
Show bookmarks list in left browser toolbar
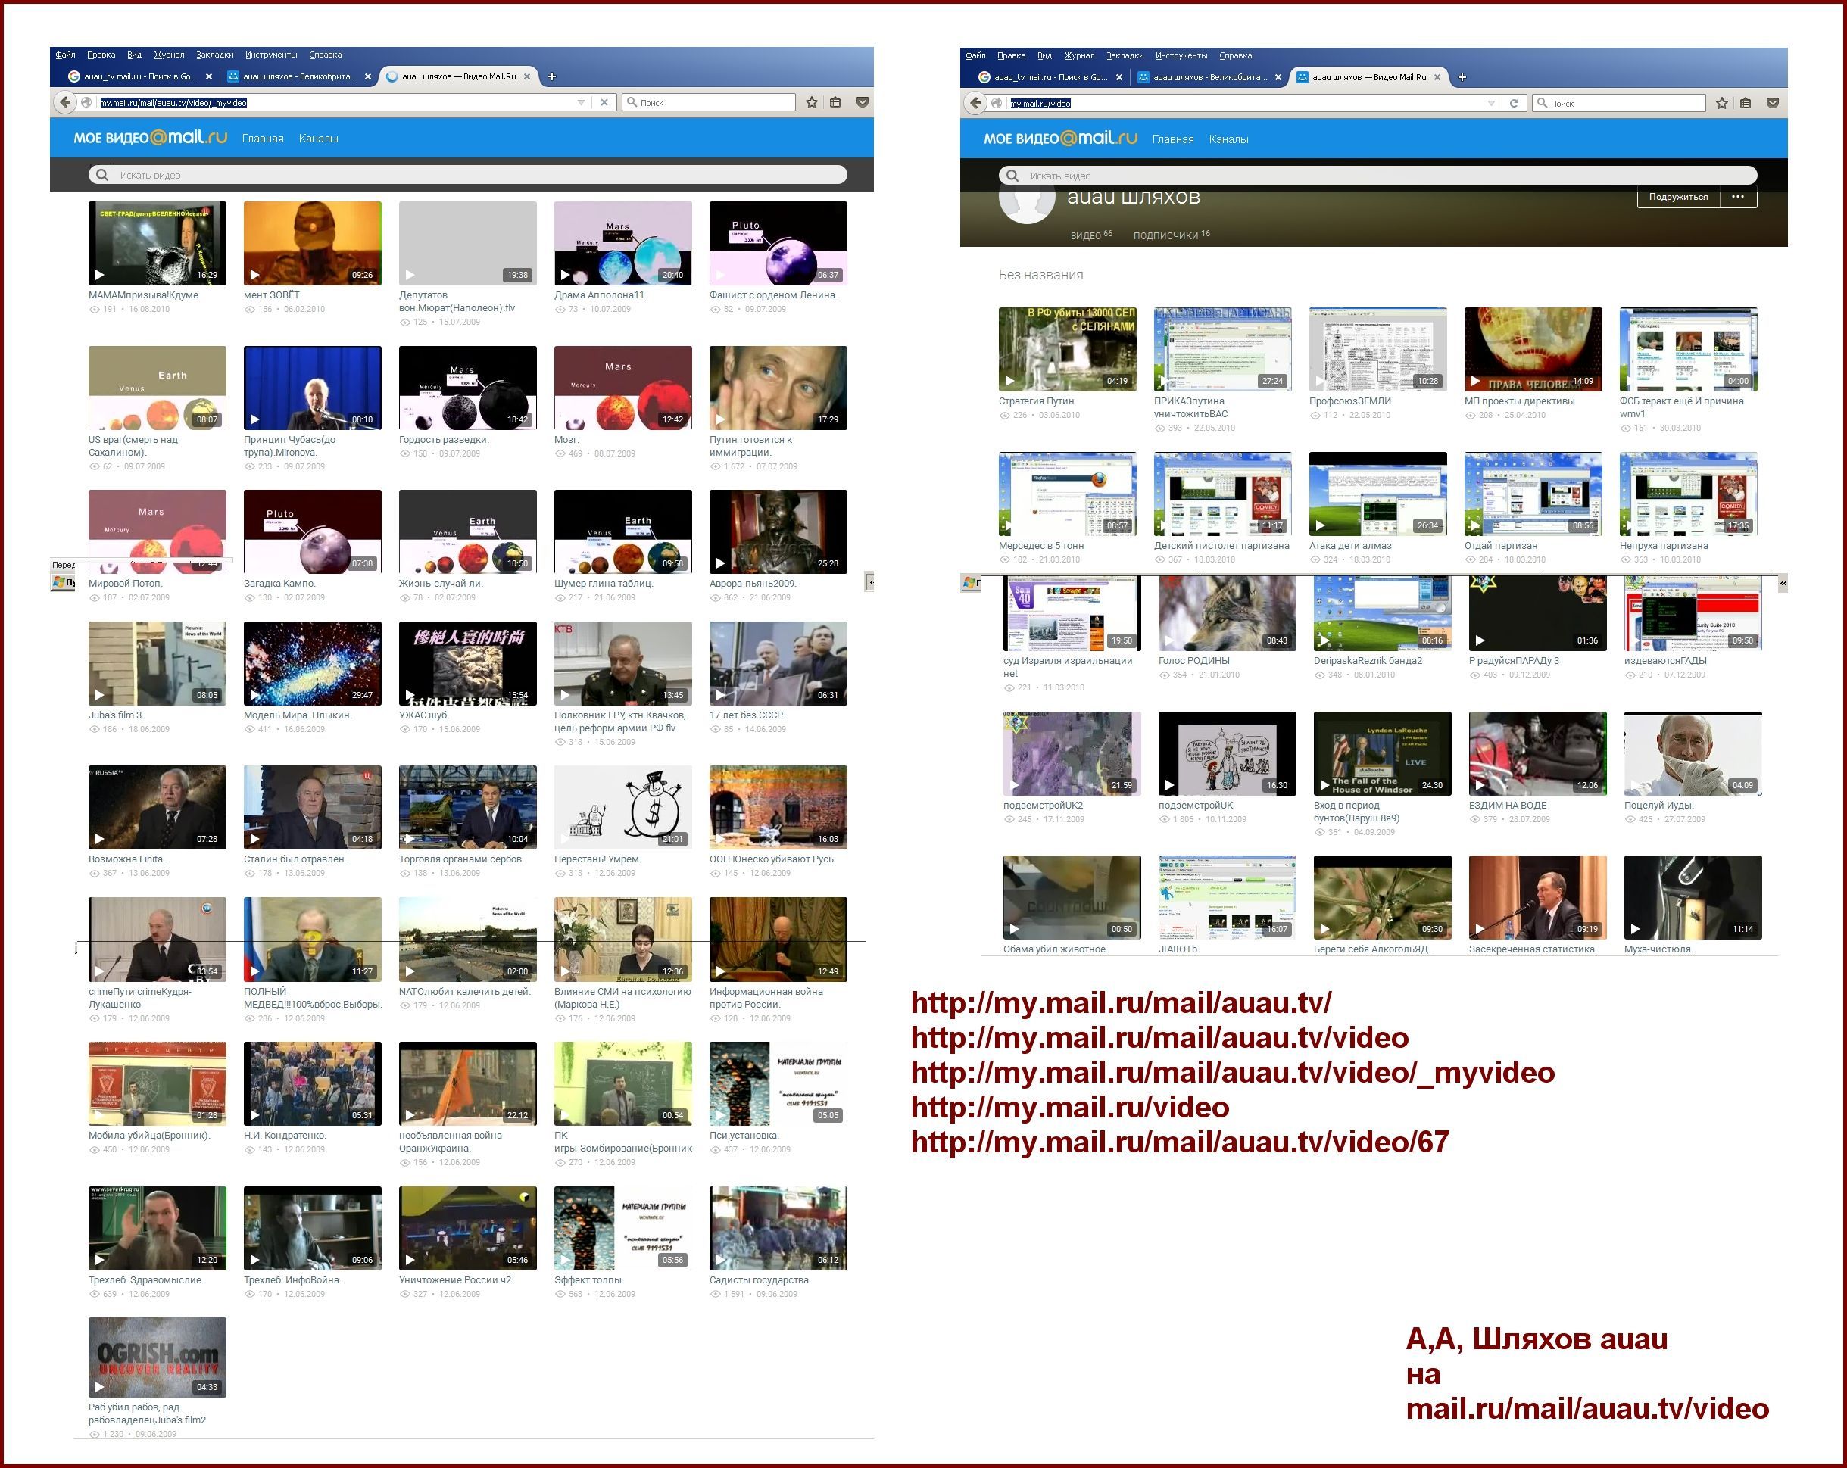click(835, 103)
